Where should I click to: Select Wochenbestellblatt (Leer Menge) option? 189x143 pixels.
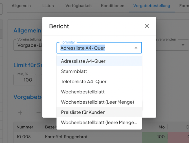(97, 102)
